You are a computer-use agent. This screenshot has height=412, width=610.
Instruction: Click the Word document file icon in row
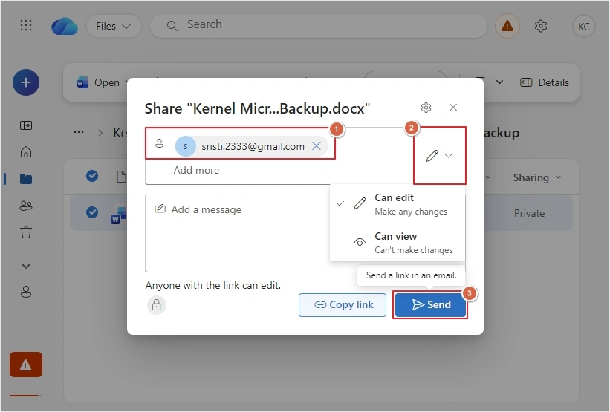119,213
